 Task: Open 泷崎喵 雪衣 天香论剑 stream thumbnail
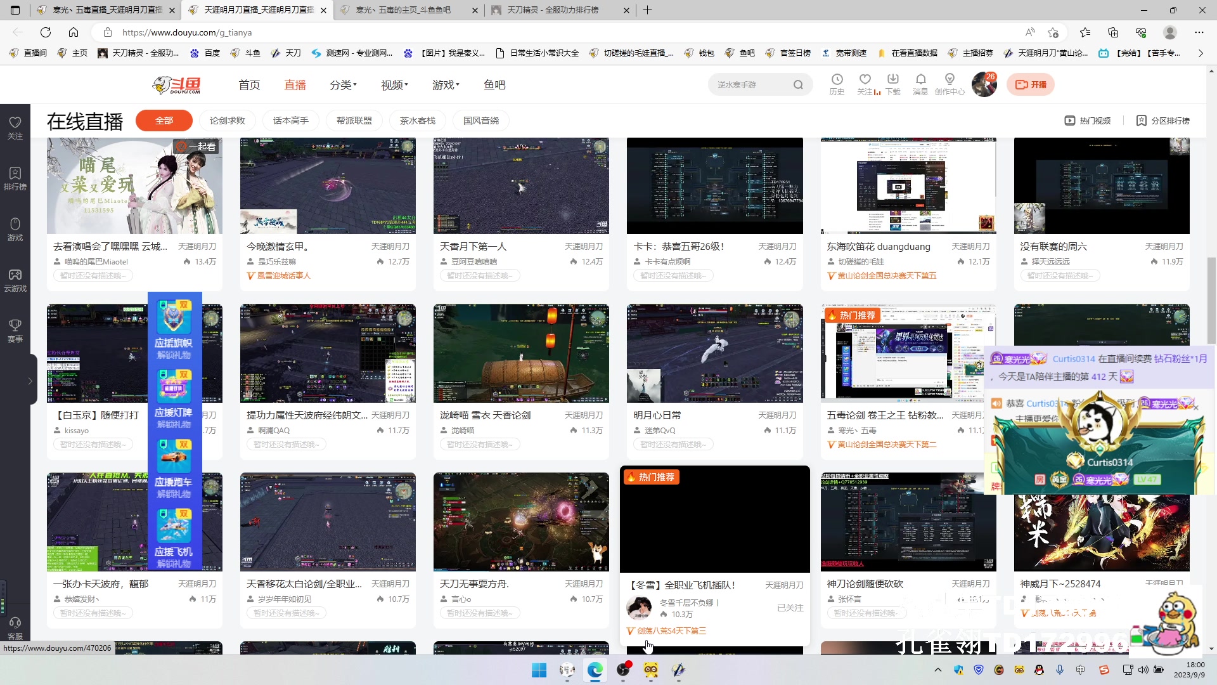[x=521, y=353]
